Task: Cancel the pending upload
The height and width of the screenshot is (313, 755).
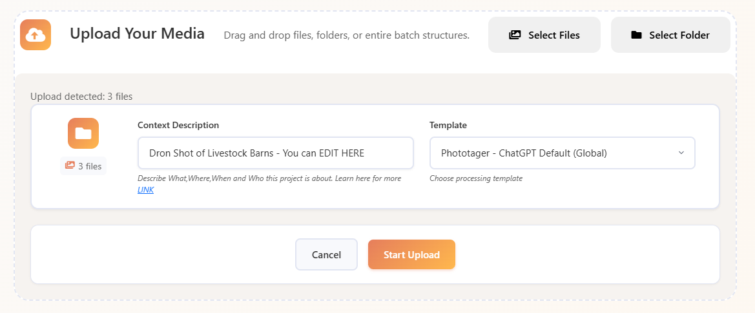Action: (x=326, y=254)
